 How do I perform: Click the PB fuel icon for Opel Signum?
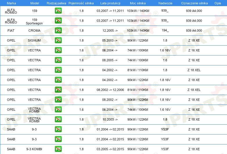click(x=58, y=40)
